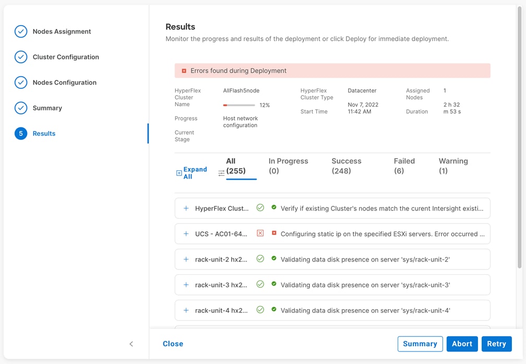Click the small green dot on rack-unit-4 row
This screenshot has width=526, height=364.
[x=274, y=309]
